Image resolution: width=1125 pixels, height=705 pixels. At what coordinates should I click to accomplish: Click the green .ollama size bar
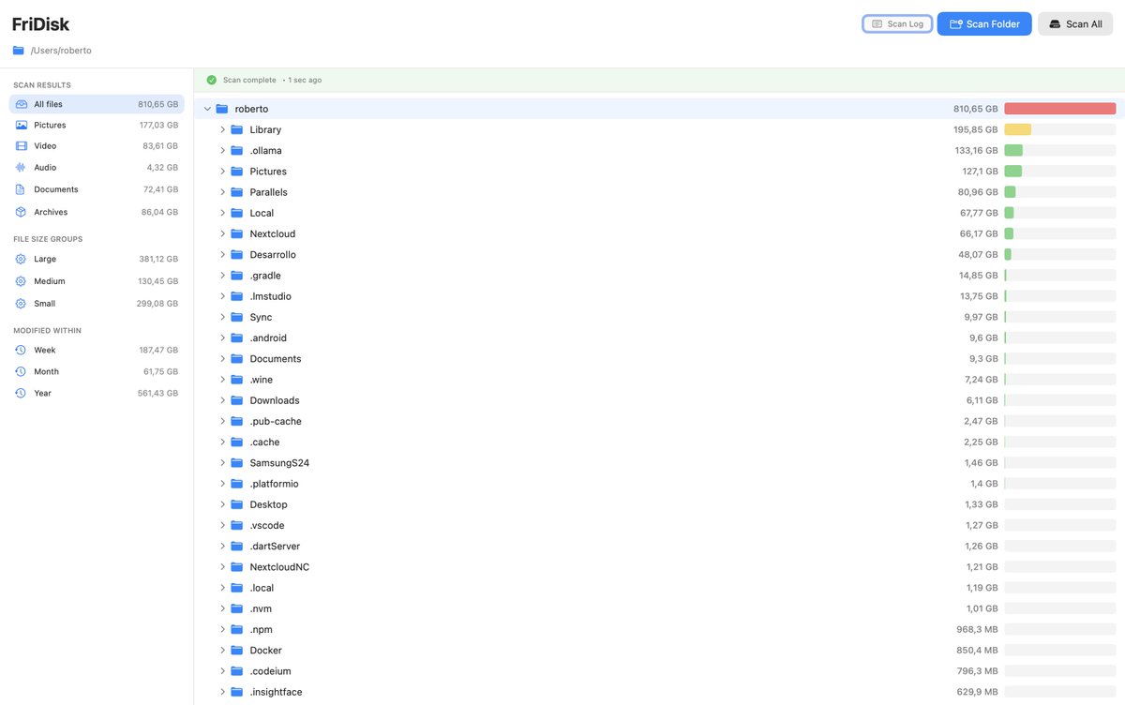(1013, 150)
